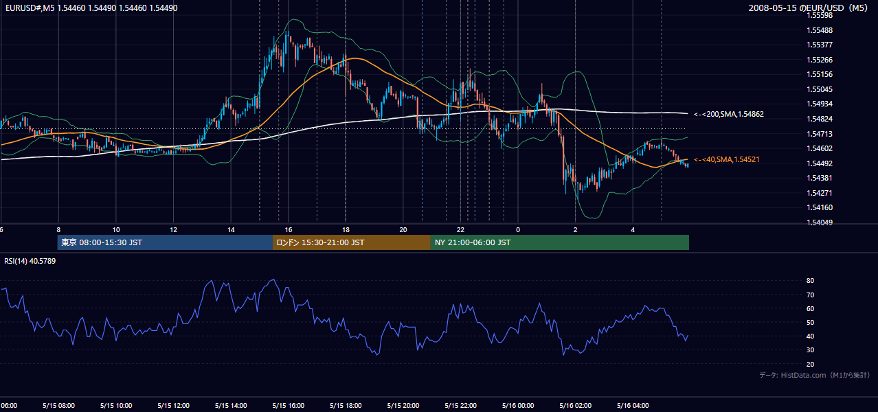878x412 pixels.
Task: Click hour marker 22 under price chart
Action: point(460,229)
